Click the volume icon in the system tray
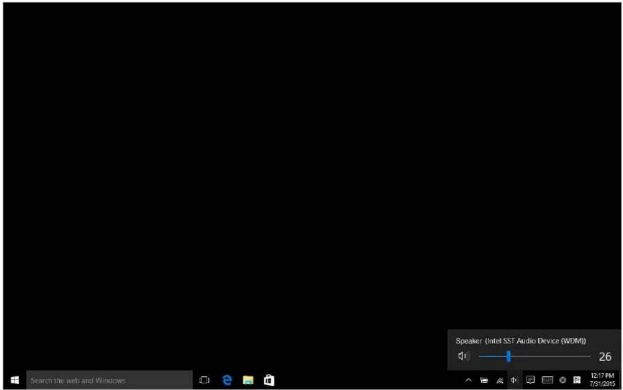This screenshot has width=623, height=390. click(514, 380)
